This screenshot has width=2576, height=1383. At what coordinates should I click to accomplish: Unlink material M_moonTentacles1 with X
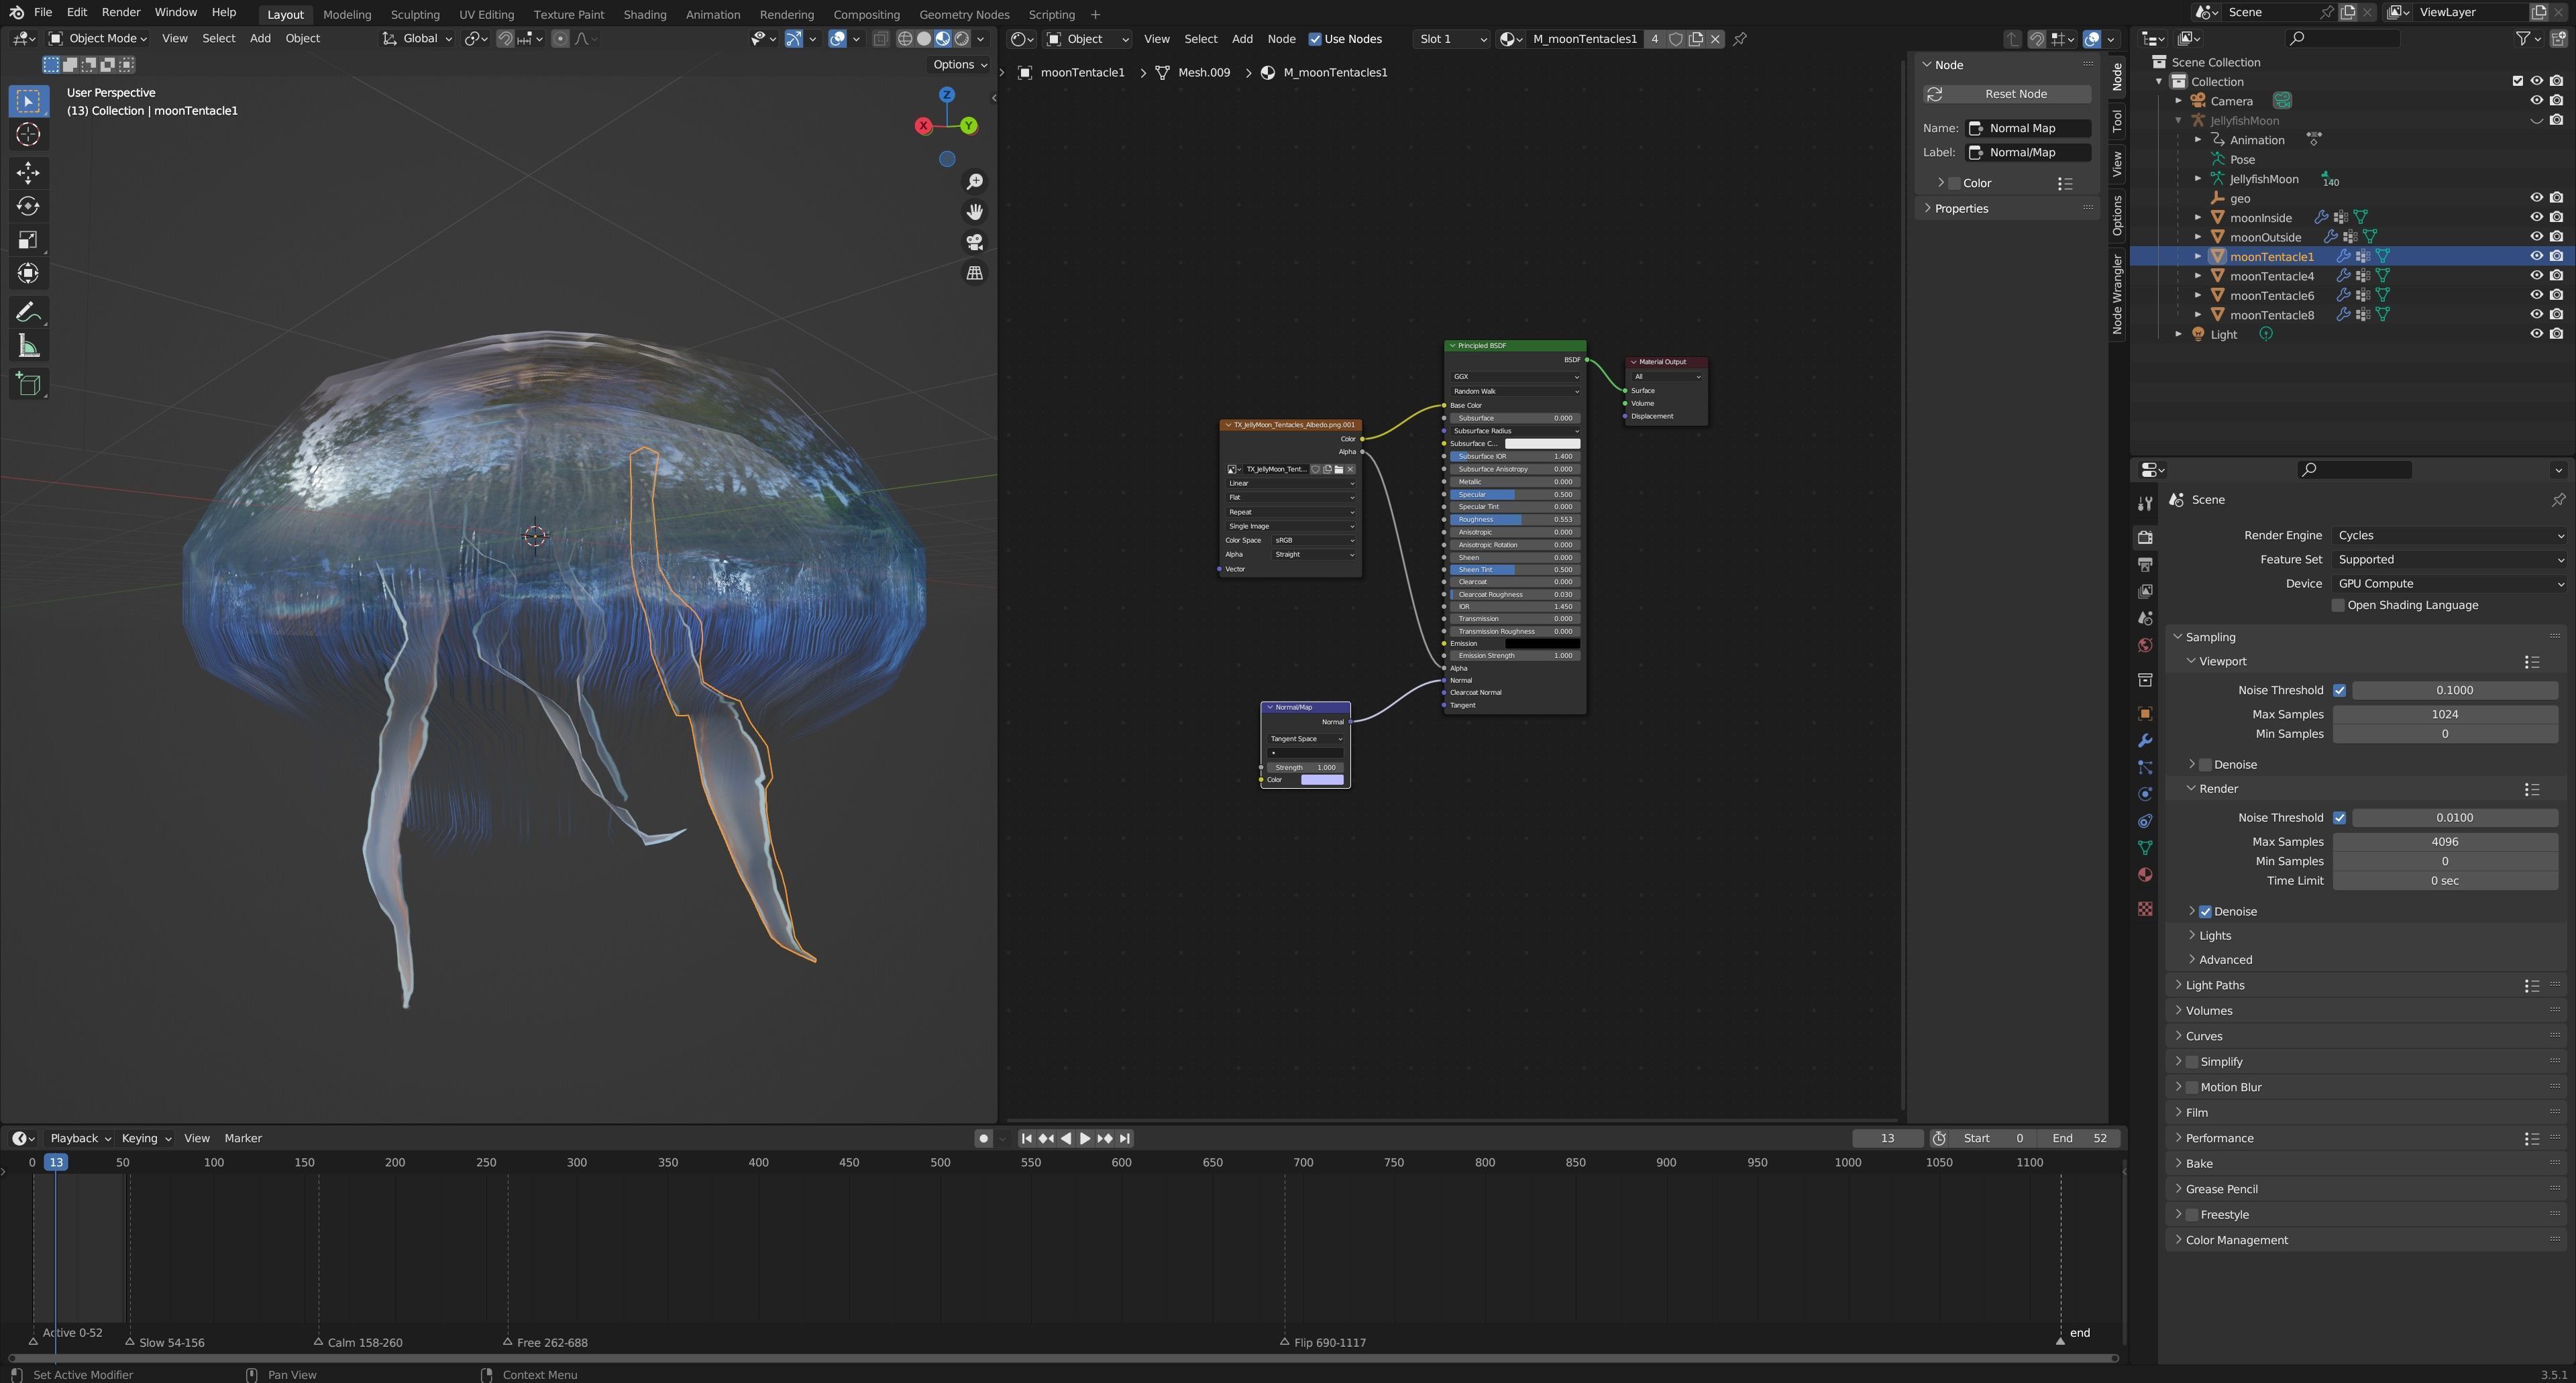1715,39
